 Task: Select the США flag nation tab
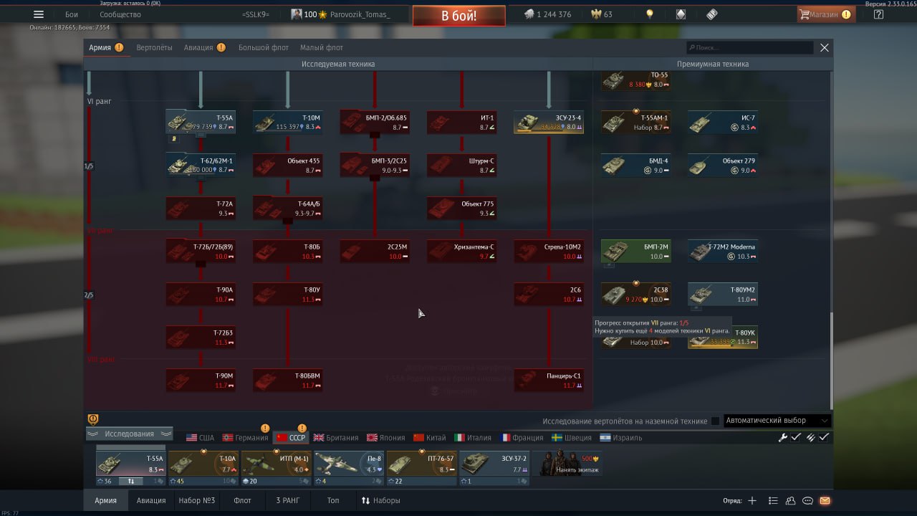click(x=200, y=437)
